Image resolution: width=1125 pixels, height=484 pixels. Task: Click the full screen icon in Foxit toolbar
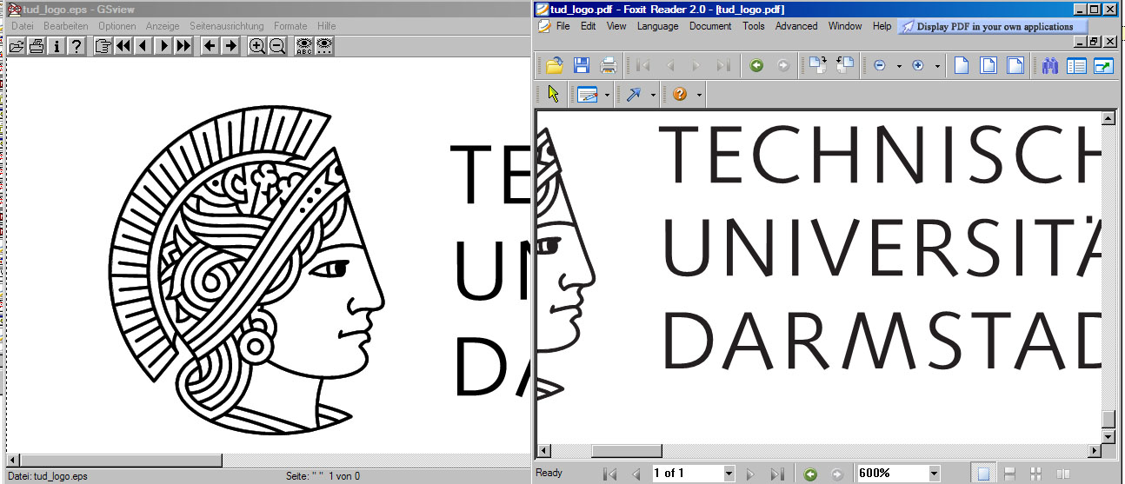[x=1103, y=65]
